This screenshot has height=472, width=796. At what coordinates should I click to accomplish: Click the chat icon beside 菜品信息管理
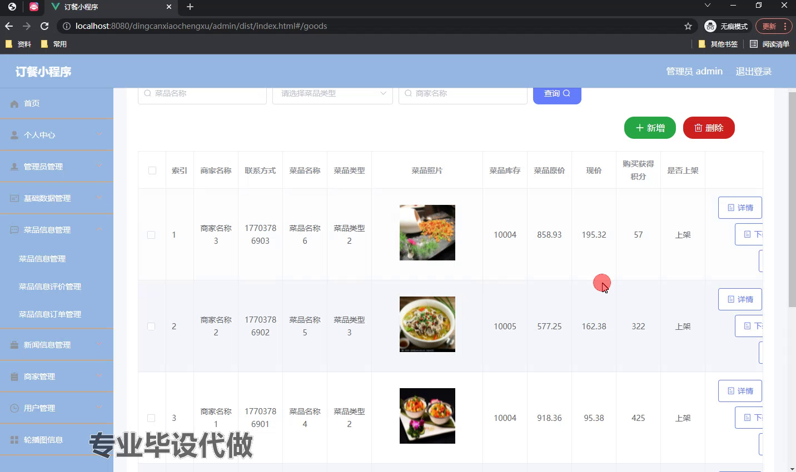[x=14, y=230]
